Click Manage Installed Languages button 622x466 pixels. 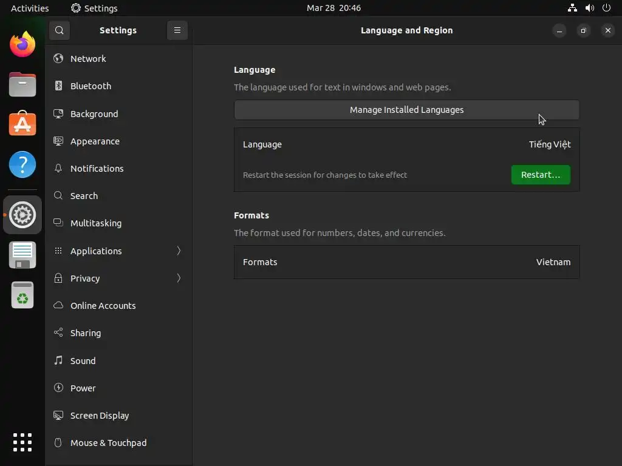406,110
